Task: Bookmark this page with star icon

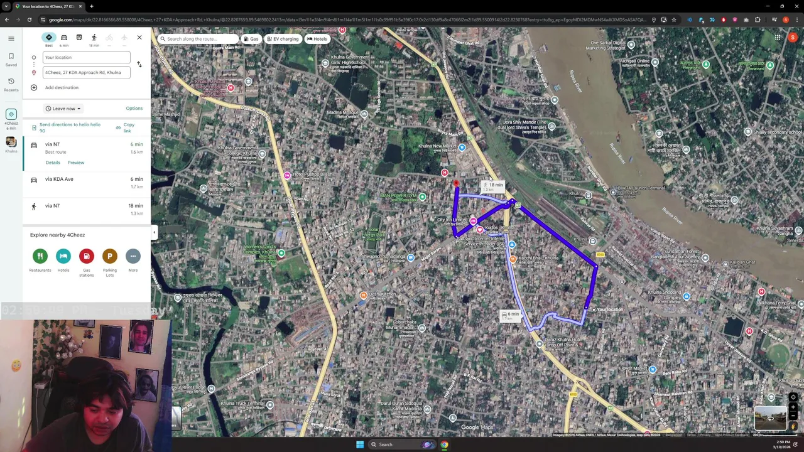Action: click(x=674, y=20)
